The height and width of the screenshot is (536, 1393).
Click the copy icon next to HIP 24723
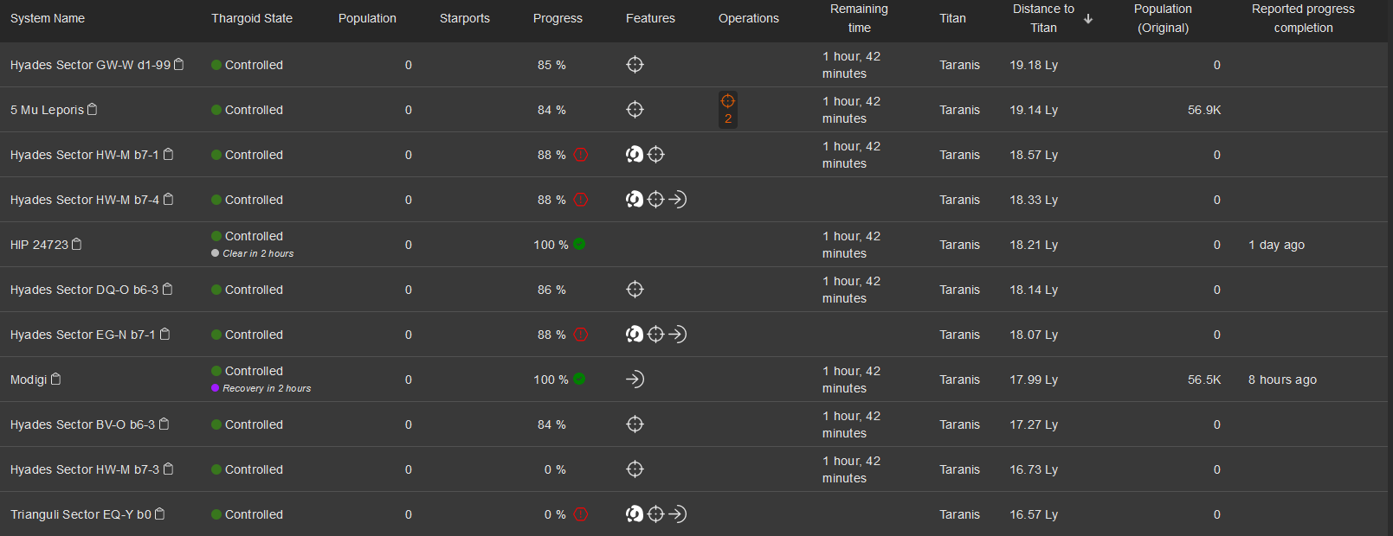pyautogui.click(x=77, y=244)
